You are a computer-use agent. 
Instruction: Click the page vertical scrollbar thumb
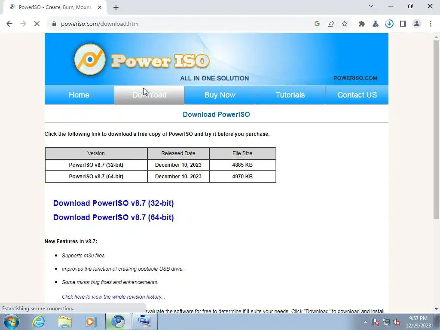[436, 130]
